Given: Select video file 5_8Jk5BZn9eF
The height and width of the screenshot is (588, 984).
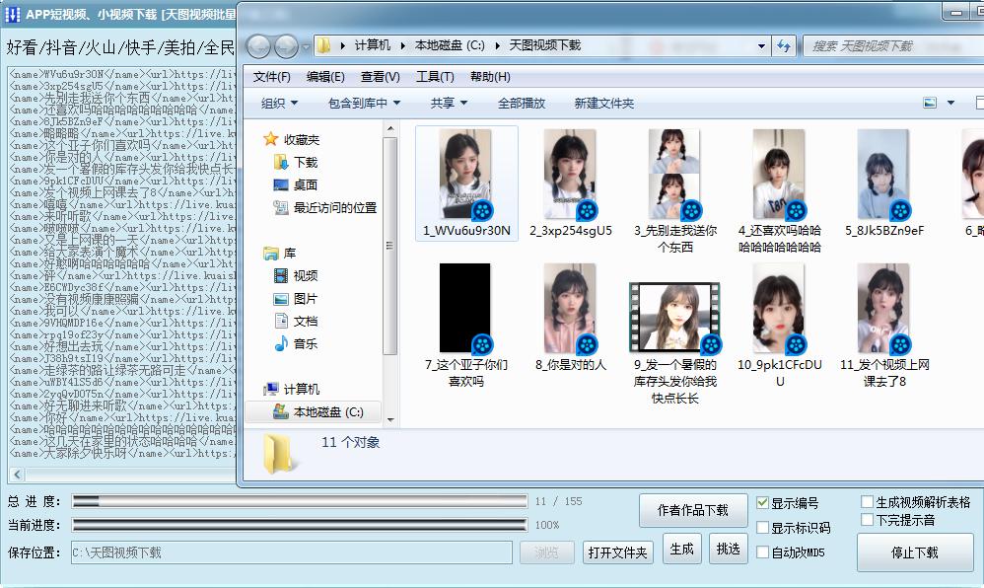Looking at the screenshot, I should [884, 184].
